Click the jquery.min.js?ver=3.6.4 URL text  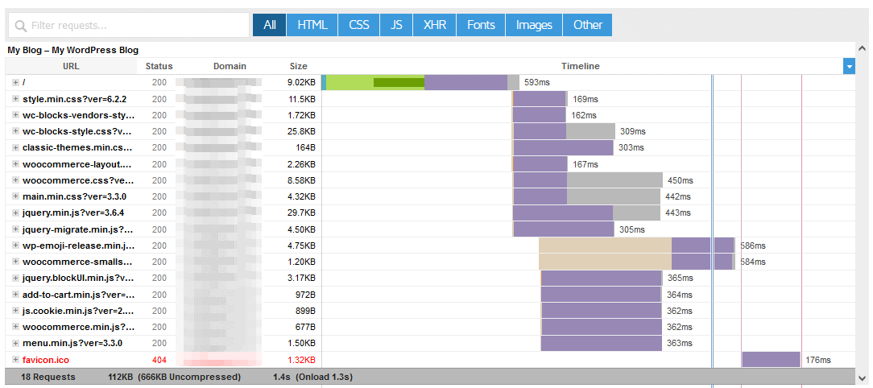click(x=73, y=213)
